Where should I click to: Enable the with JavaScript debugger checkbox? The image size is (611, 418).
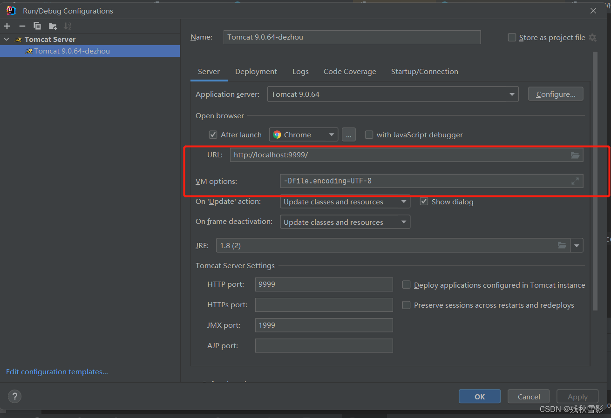(369, 135)
